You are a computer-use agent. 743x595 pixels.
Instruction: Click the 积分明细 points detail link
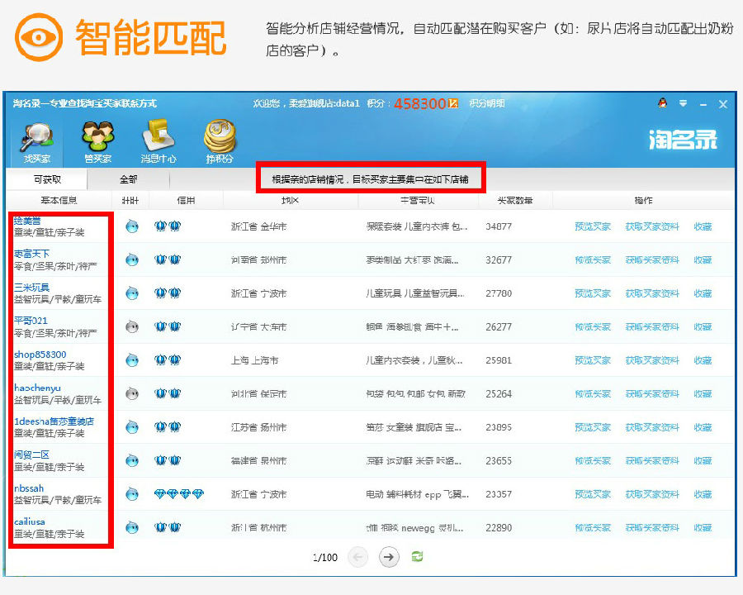[487, 104]
